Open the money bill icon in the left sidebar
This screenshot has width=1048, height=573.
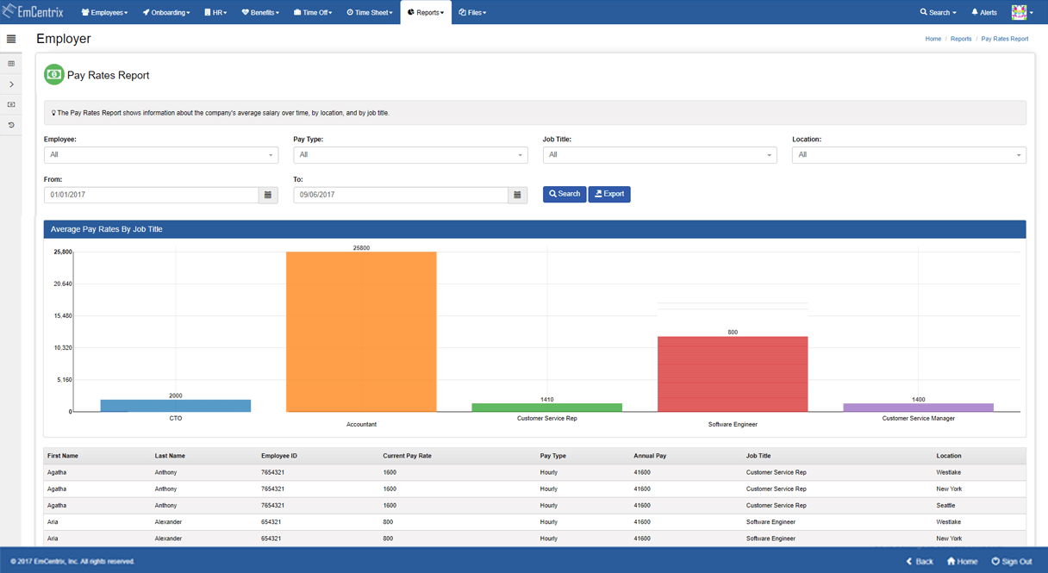pyautogui.click(x=11, y=105)
